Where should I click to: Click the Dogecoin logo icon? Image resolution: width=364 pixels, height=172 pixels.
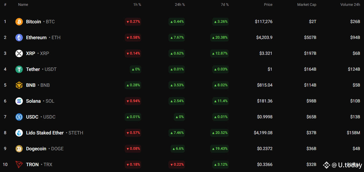coord(19,149)
